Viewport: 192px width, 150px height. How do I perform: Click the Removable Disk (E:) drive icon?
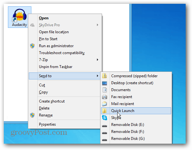pyautogui.click(x=105, y=126)
